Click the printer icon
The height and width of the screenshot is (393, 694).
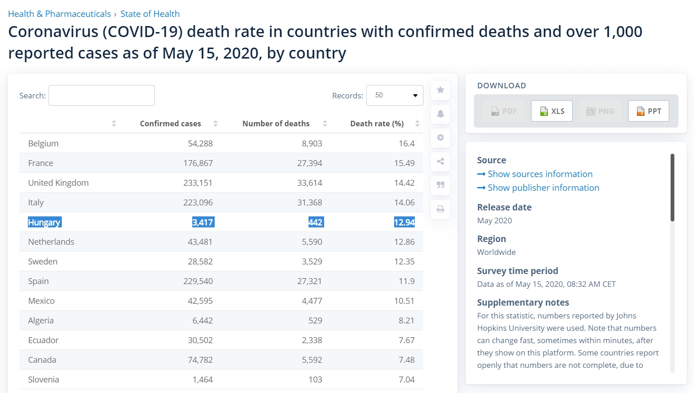point(440,209)
